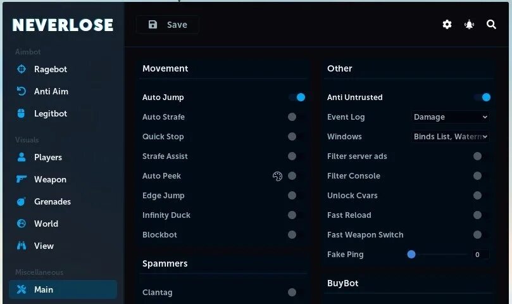512x304 pixels.
Task: Enable the Edge Jump toggle
Action: pyautogui.click(x=296, y=195)
